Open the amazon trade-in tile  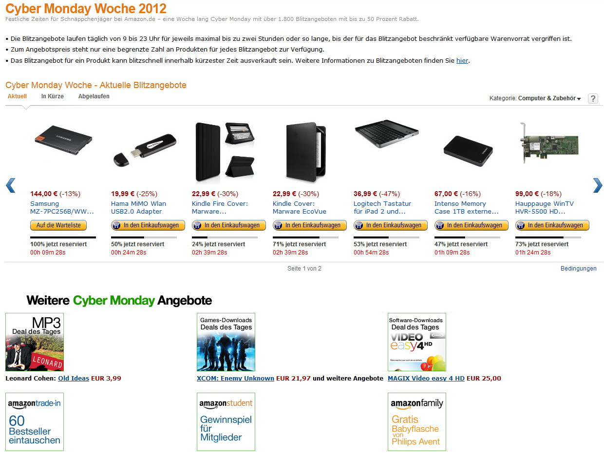tap(35, 422)
